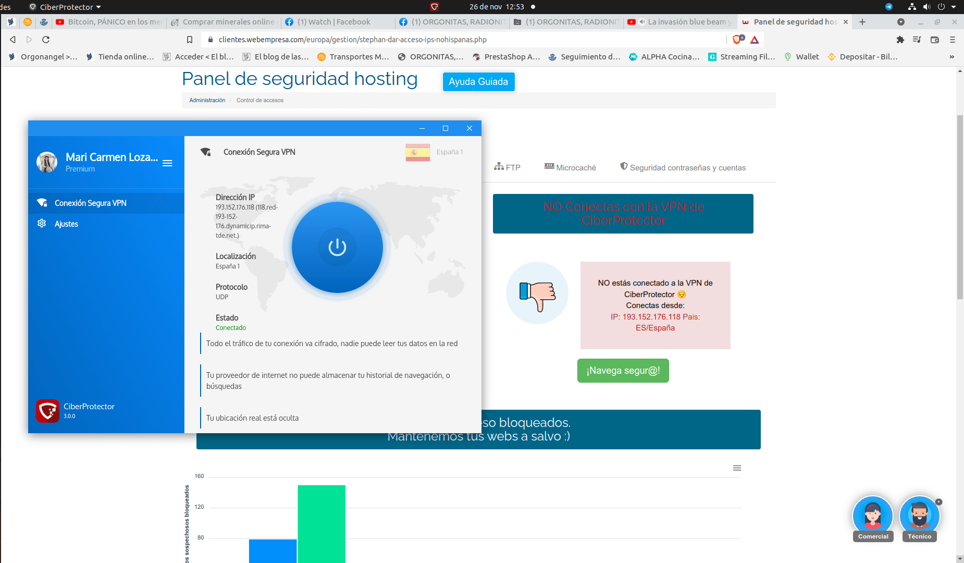The height and width of the screenshot is (563, 964).
Task: Open the browser extensions puzzle icon
Action: point(900,40)
